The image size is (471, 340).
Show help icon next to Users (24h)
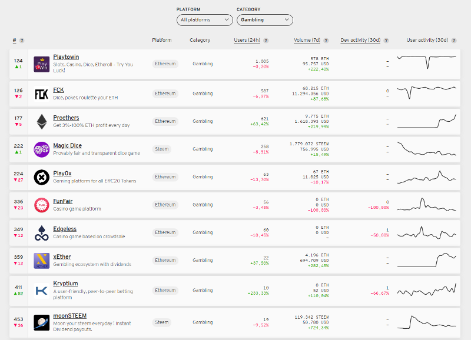266,41
